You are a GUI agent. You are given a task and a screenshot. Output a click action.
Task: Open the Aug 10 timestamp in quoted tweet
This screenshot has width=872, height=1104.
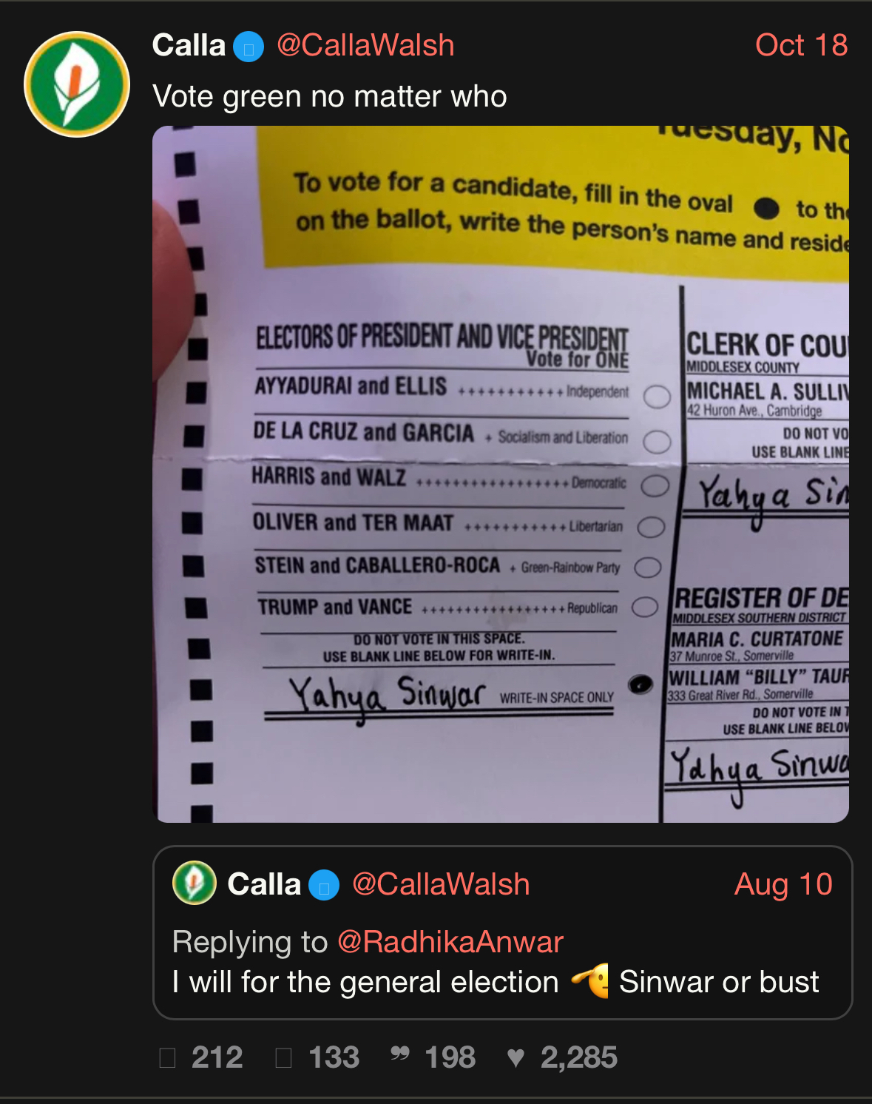tap(784, 884)
